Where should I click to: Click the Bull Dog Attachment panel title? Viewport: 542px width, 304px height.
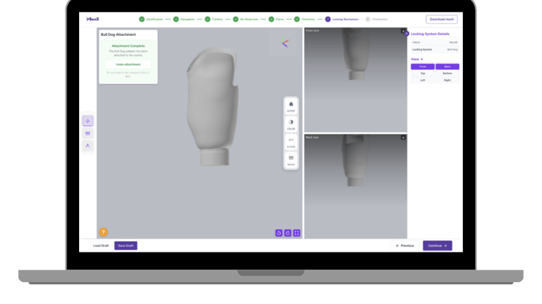(x=119, y=35)
